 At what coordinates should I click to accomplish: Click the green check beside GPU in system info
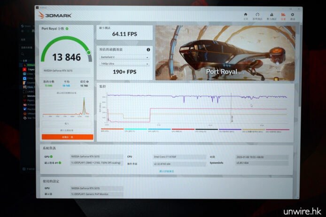point(51,156)
